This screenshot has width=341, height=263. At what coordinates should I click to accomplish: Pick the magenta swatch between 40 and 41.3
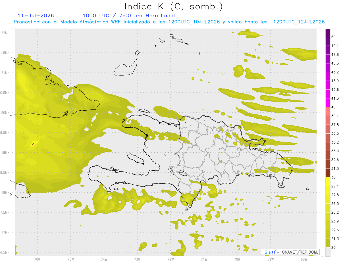[328, 102]
